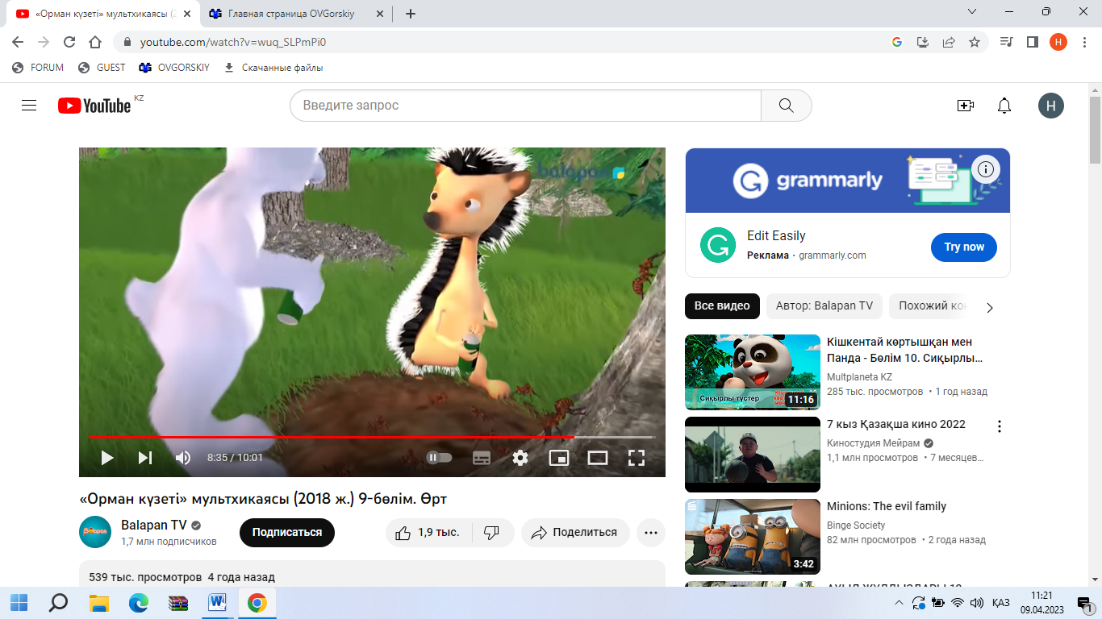Viewport: 1102px width, 619px height.
Task: Play the video
Action: point(106,458)
